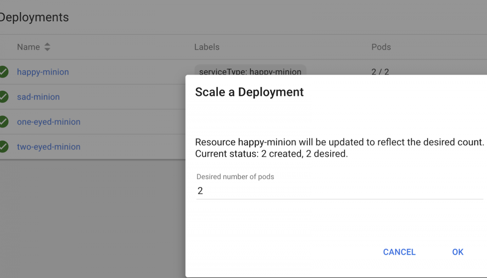Click the Scale a Deployment dialog title

(249, 92)
